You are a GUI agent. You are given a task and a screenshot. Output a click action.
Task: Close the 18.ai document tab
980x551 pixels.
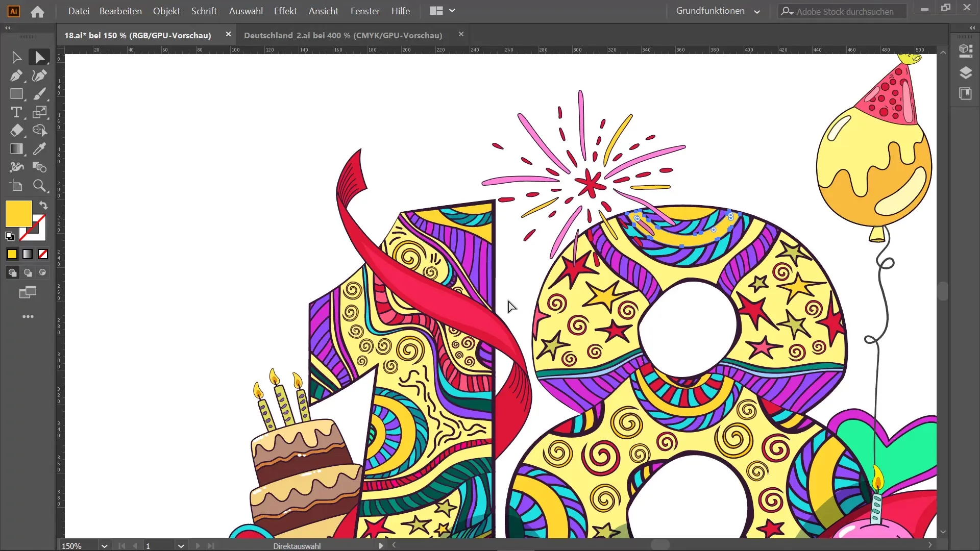228,34
